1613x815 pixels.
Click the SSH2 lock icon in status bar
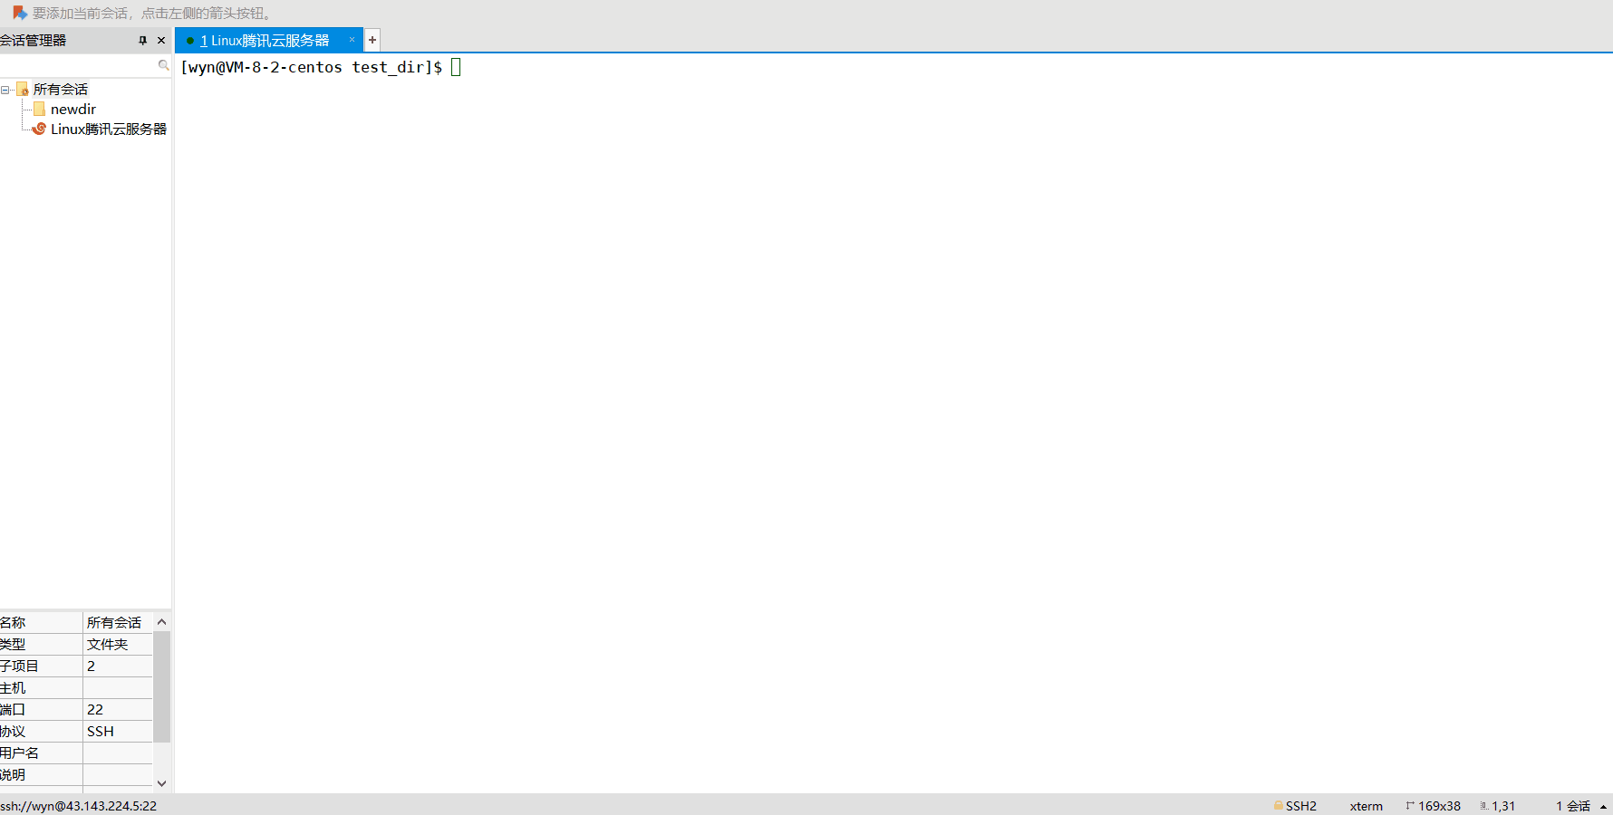point(1279,805)
